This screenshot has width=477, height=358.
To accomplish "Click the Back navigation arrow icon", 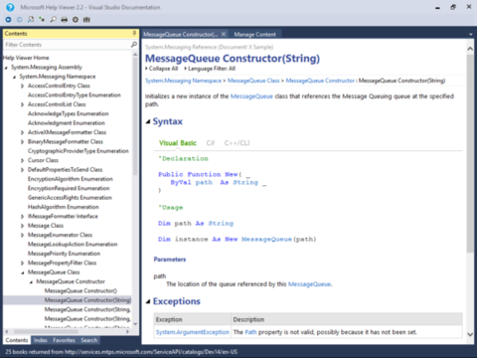I will point(8,20).
